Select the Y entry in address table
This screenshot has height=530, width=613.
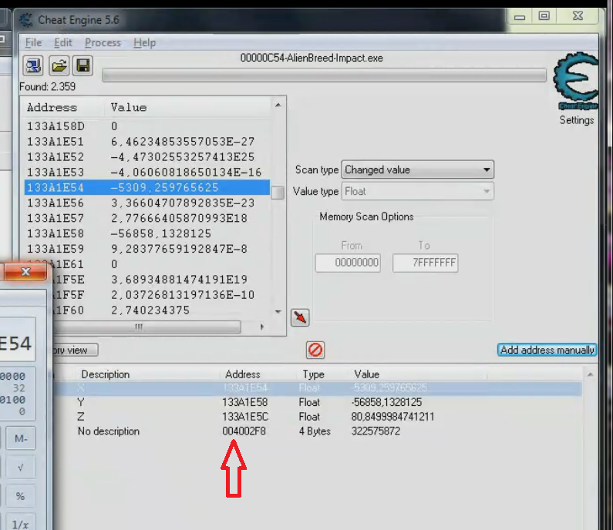[x=82, y=402]
